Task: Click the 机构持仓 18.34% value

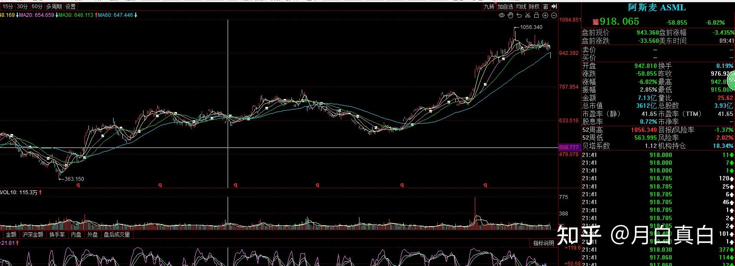Action: (x=723, y=146)
